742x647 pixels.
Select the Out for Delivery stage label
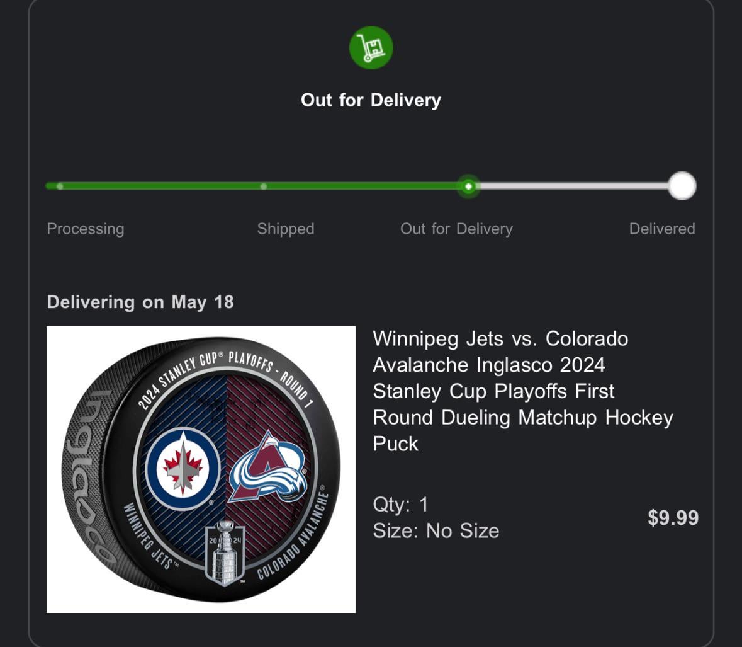tap(456, 229)
